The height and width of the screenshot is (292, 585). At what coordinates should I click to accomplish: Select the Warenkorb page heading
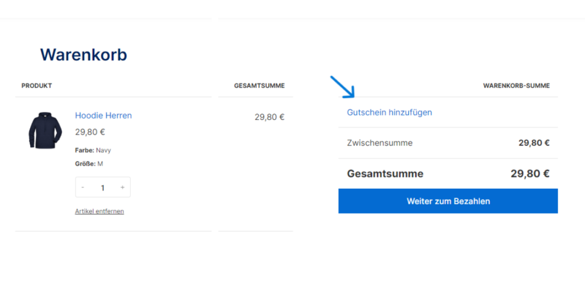click(83, 55)
